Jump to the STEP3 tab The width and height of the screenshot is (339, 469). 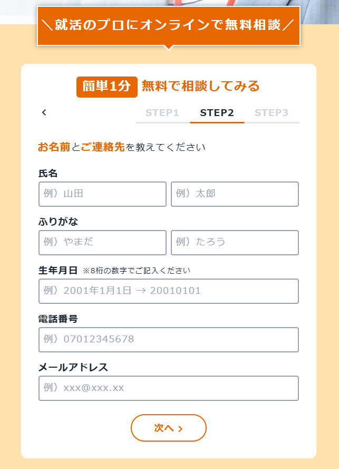click(272, 113)
